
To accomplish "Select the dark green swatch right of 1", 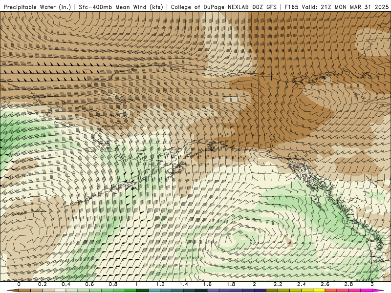I will [x=142, y=290].
